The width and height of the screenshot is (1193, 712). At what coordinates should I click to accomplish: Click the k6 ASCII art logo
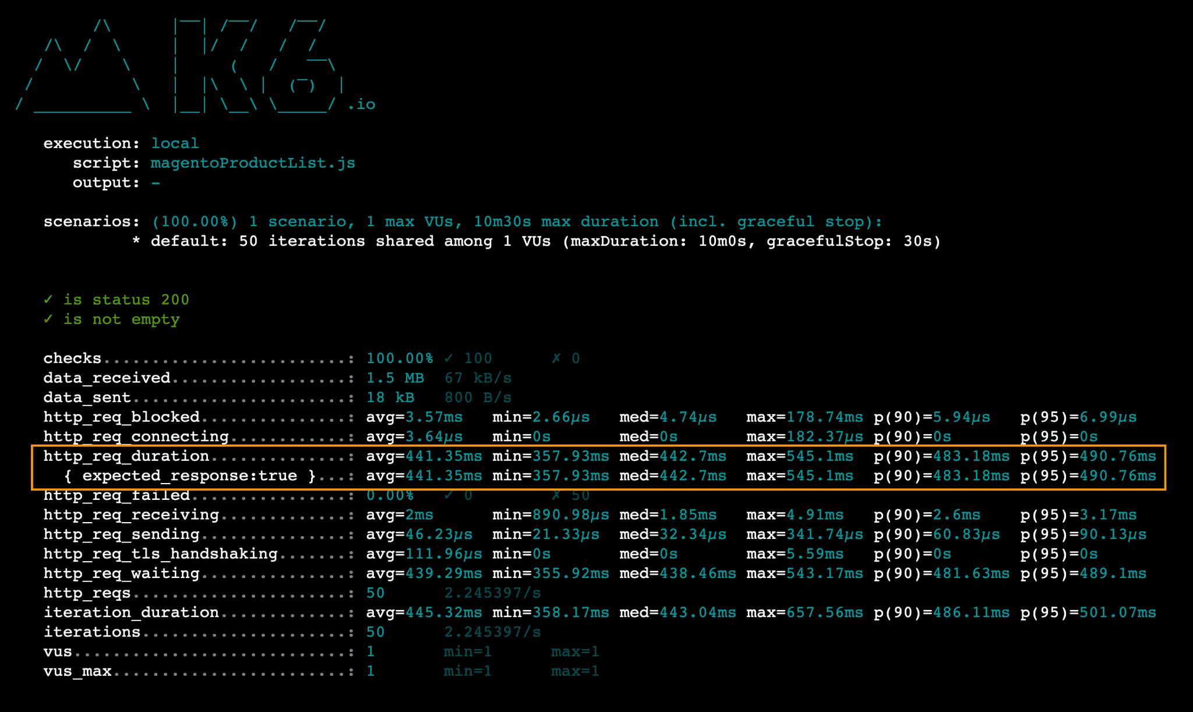(x=179, y=65)
